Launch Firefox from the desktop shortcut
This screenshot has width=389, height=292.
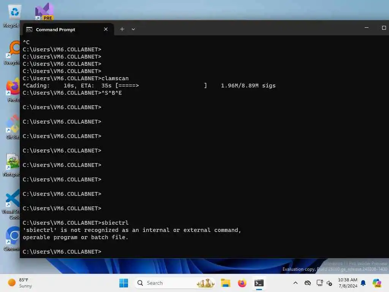click(13, 90)
